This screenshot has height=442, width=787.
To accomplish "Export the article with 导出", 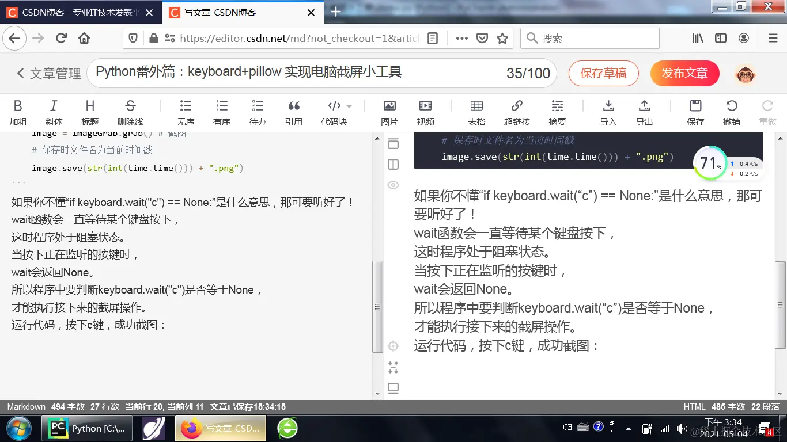I will 644,112.
